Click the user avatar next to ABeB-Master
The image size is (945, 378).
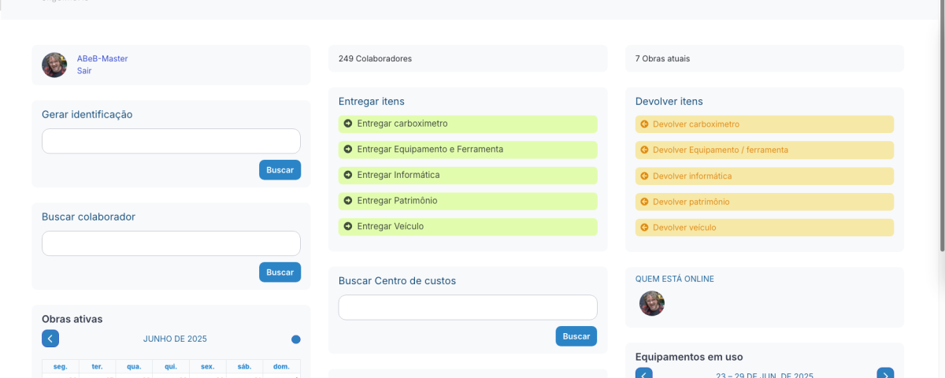pyautogui.click(x=54, y=65)
